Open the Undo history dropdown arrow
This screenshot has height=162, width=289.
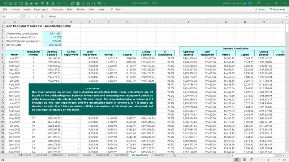pos(61,3)
